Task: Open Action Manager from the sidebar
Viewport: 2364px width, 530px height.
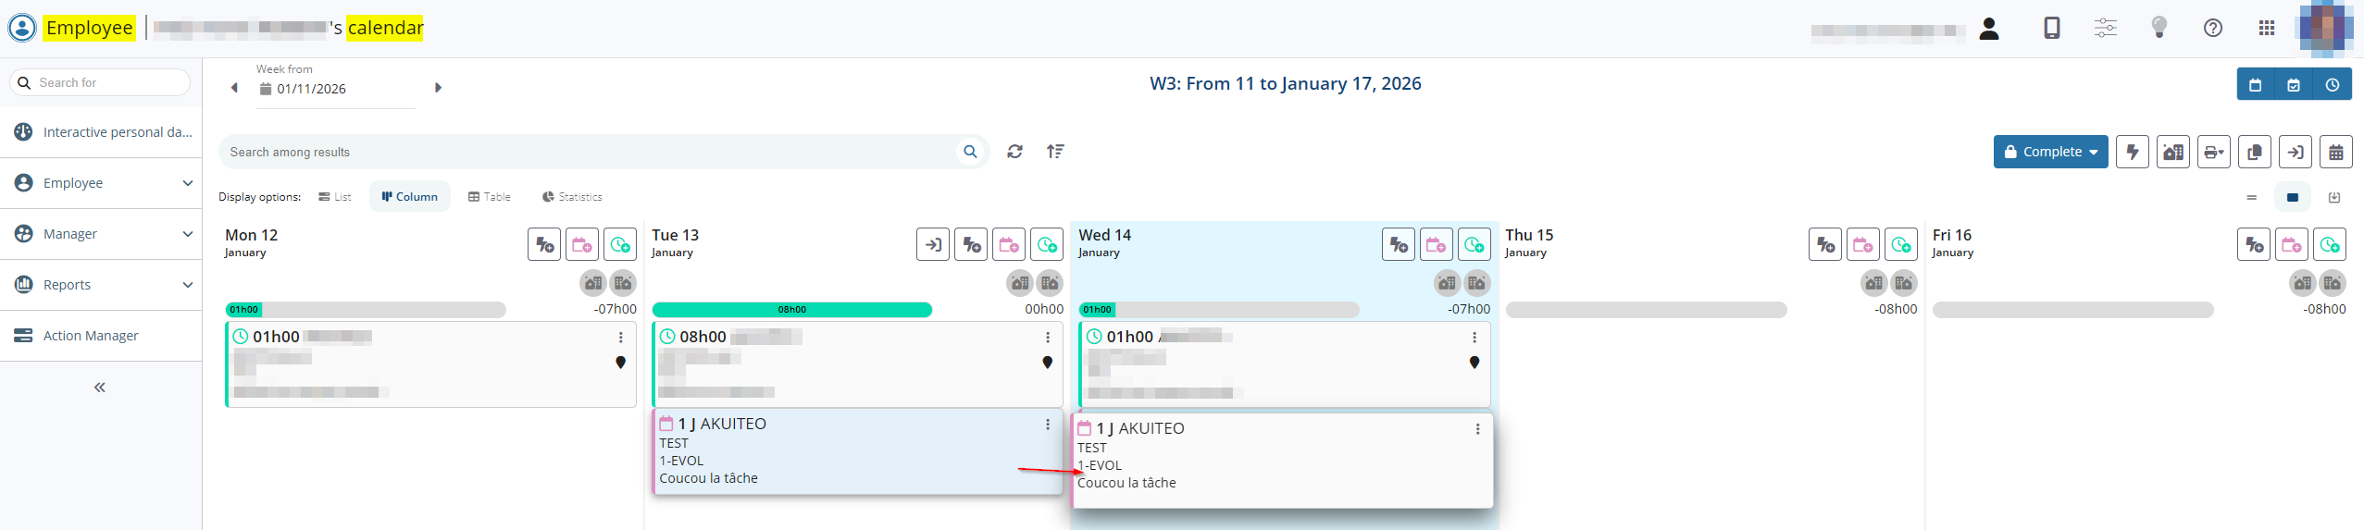Action: pos(91,336)
